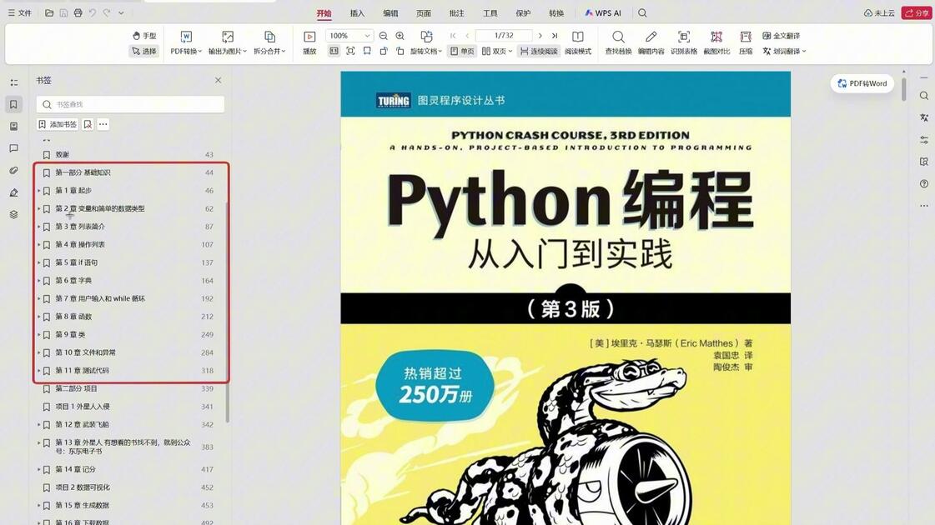Click the 书签查找 bookmark search field

point(131,104)
